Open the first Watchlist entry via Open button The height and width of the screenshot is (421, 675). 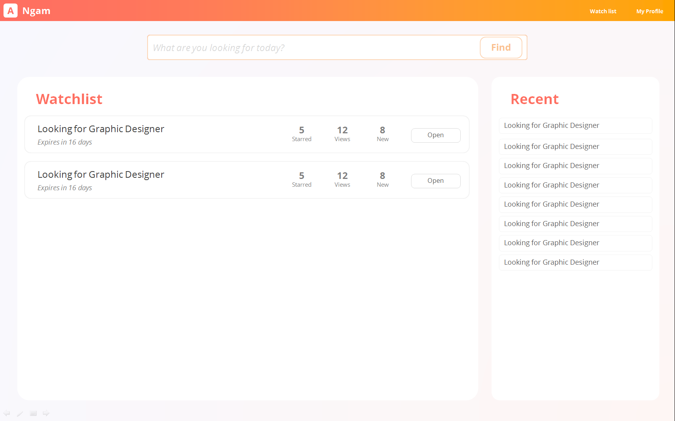pyautogui.click(x=435, y=135)
